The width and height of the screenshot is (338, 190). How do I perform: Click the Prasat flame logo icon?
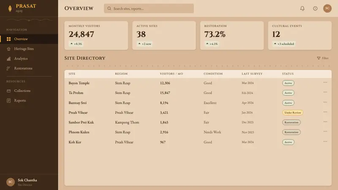pyautogui.click(x=10, y=8)
